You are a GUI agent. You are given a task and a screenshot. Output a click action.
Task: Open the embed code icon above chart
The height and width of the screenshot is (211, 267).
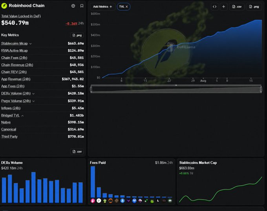214,7
